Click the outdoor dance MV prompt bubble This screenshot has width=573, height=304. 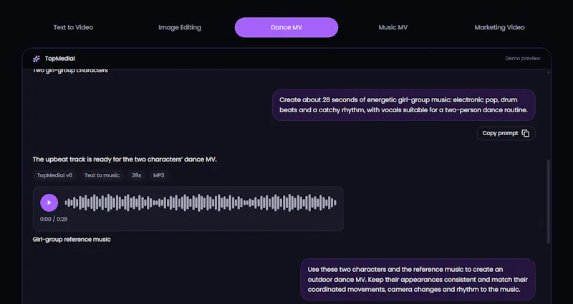tap(418, 279)
